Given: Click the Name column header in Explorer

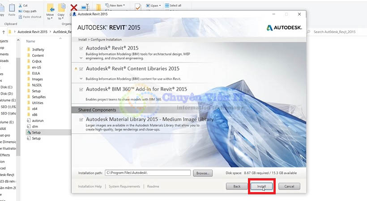Looking at the screenshot, I should click(30, 41).
